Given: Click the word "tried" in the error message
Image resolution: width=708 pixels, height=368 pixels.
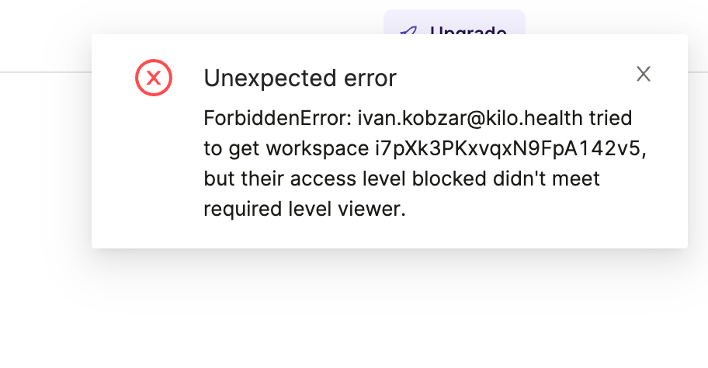Looking at the screenshot, I should pyautogui.click(x=612, y=119).
